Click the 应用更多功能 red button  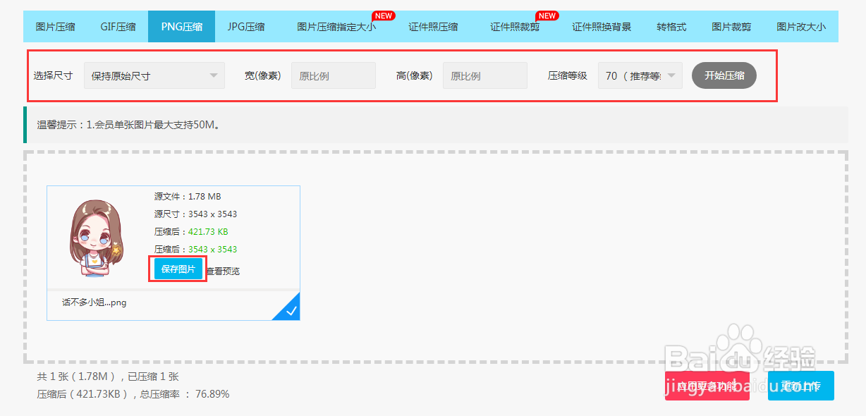pyautogui.click(x=707, y=385)
